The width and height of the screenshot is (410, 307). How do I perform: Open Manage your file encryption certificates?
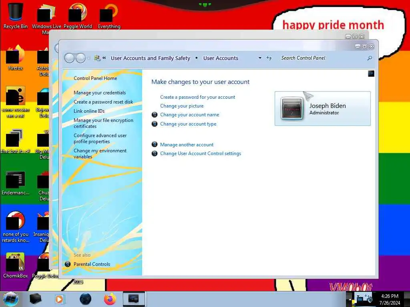pos(103,123)
